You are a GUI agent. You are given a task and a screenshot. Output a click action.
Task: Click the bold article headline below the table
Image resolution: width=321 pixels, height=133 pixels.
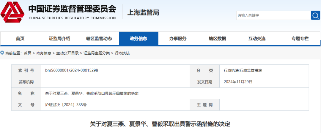160,124
